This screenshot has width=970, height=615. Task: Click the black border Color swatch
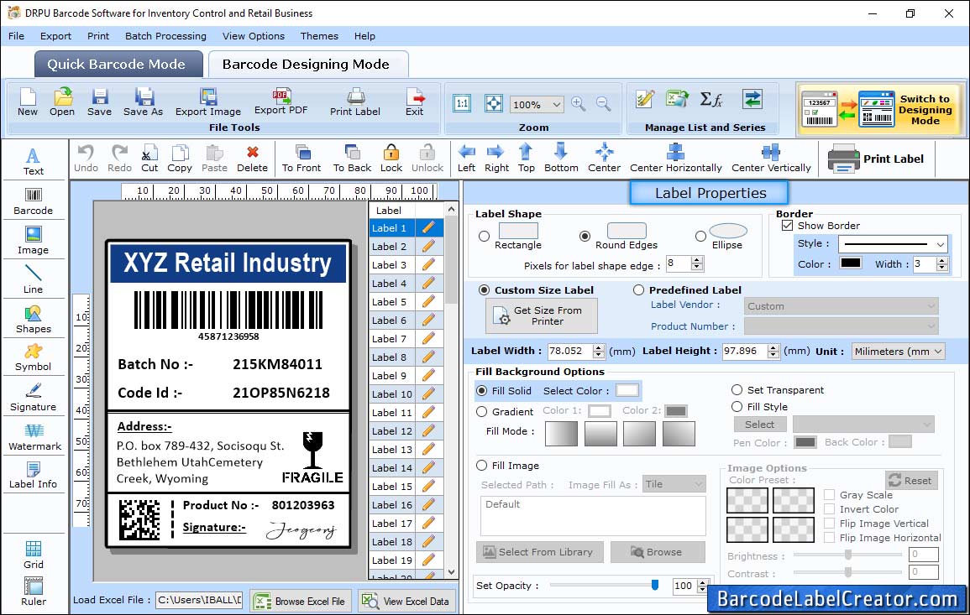(x=851, y=263)
